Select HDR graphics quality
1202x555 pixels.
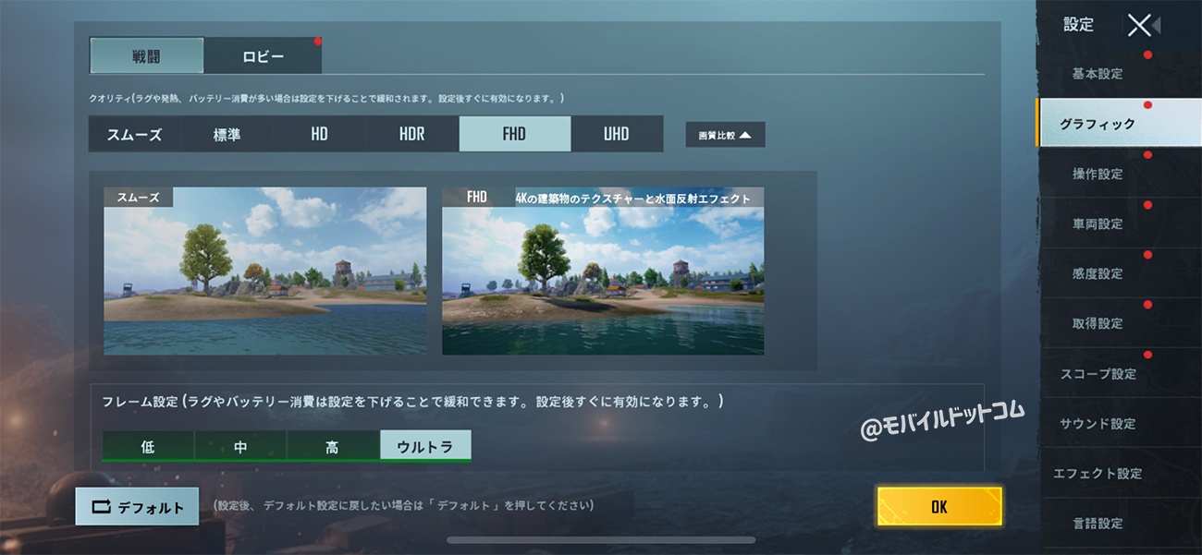pos(412,134)
